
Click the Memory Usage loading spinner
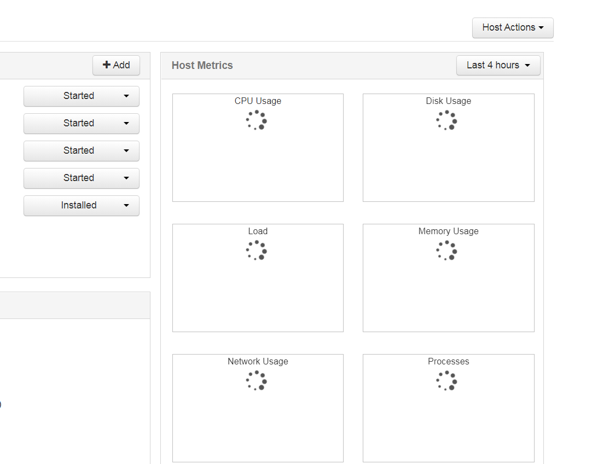[448, 250]
